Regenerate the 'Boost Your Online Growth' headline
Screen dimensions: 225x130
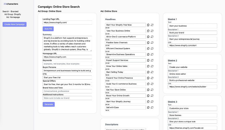(152, 96)
